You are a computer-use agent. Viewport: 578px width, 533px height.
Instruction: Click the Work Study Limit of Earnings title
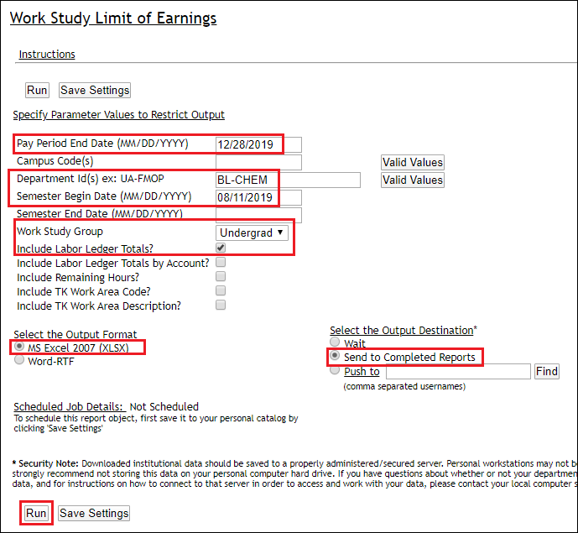[113, 18]
